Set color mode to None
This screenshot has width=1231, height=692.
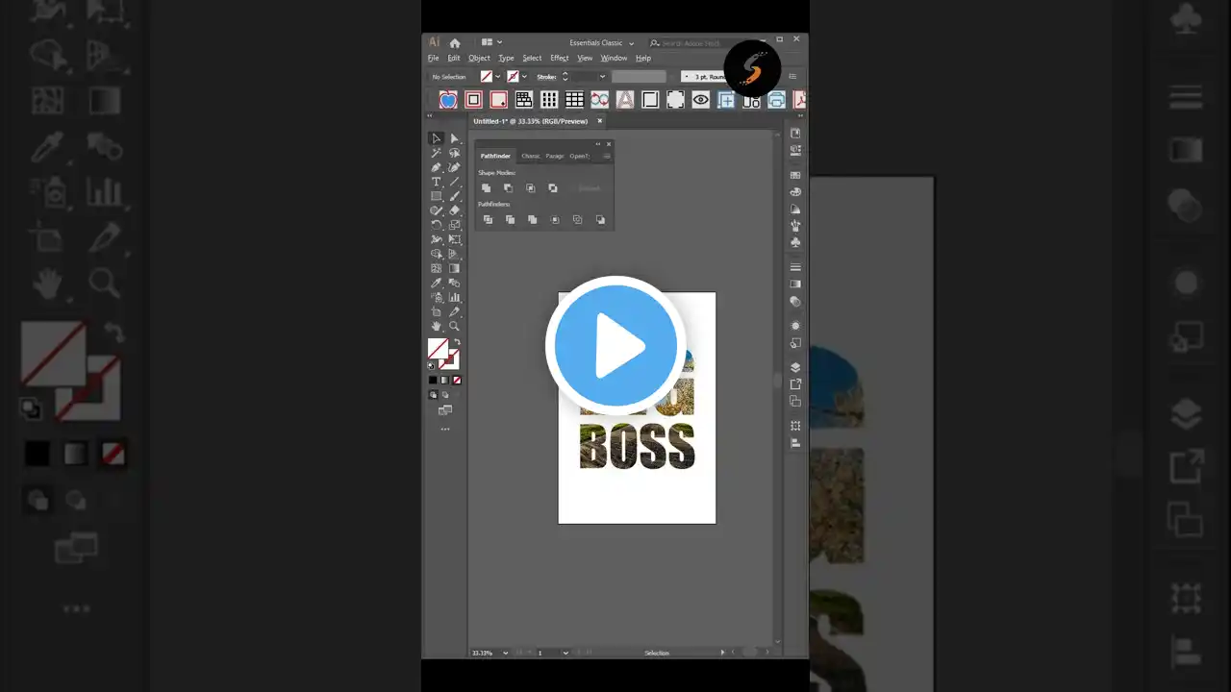point(457,380)
